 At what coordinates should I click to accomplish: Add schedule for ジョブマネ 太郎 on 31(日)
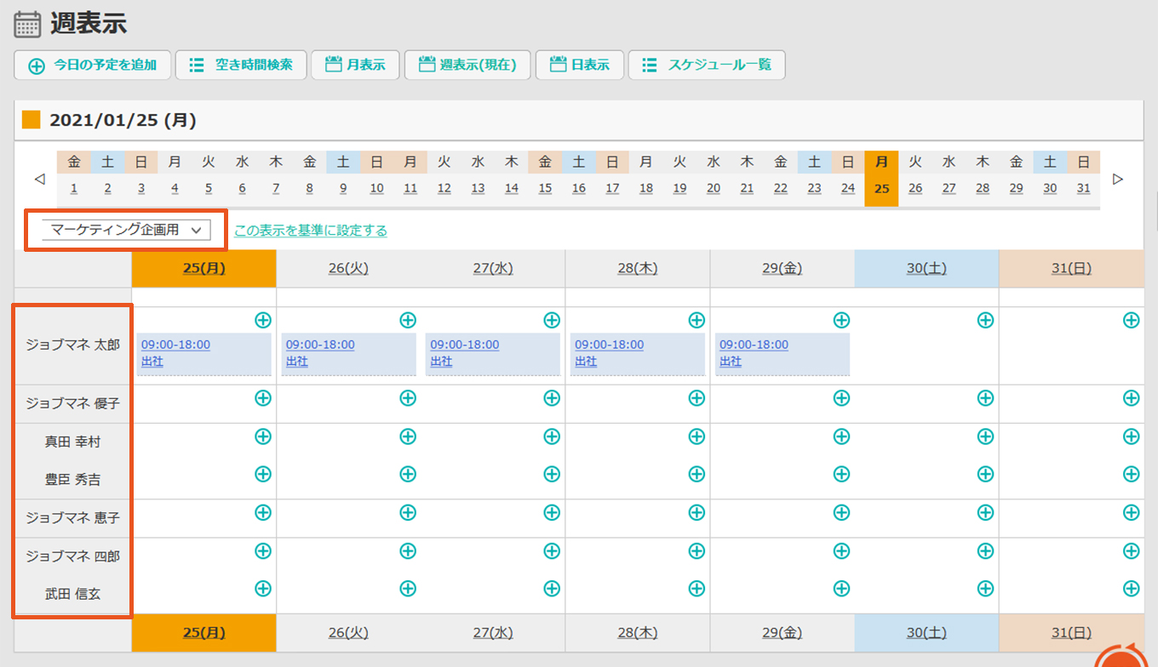pos(1131,320)
